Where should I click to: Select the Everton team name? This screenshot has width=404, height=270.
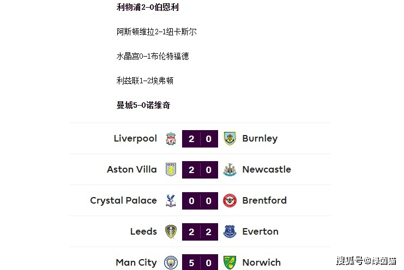point(260,231)
